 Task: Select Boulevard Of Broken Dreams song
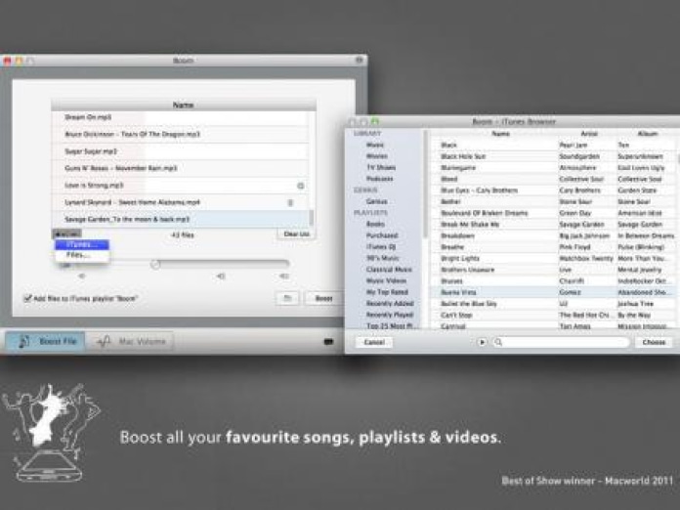(x=554, y=213)
